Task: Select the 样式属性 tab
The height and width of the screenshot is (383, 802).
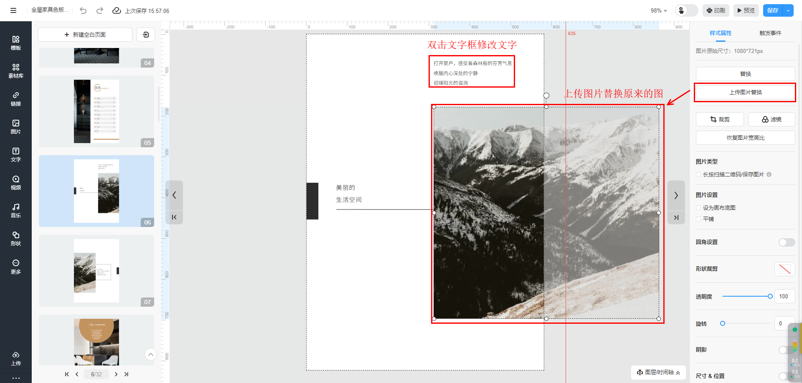Action: tap(720, 33)
